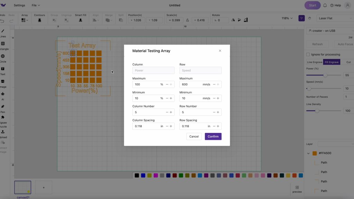Click the Refresh button

click(x=317, y=44)
